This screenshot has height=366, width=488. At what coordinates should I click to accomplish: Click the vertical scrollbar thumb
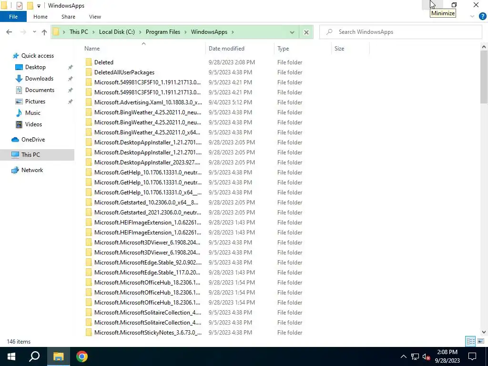484,77
